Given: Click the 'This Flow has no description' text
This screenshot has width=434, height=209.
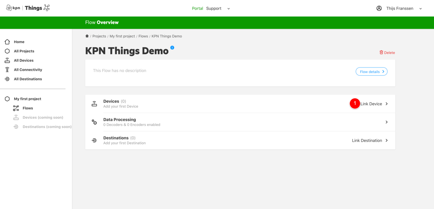Looking at the screenshot, I should 120,71.
